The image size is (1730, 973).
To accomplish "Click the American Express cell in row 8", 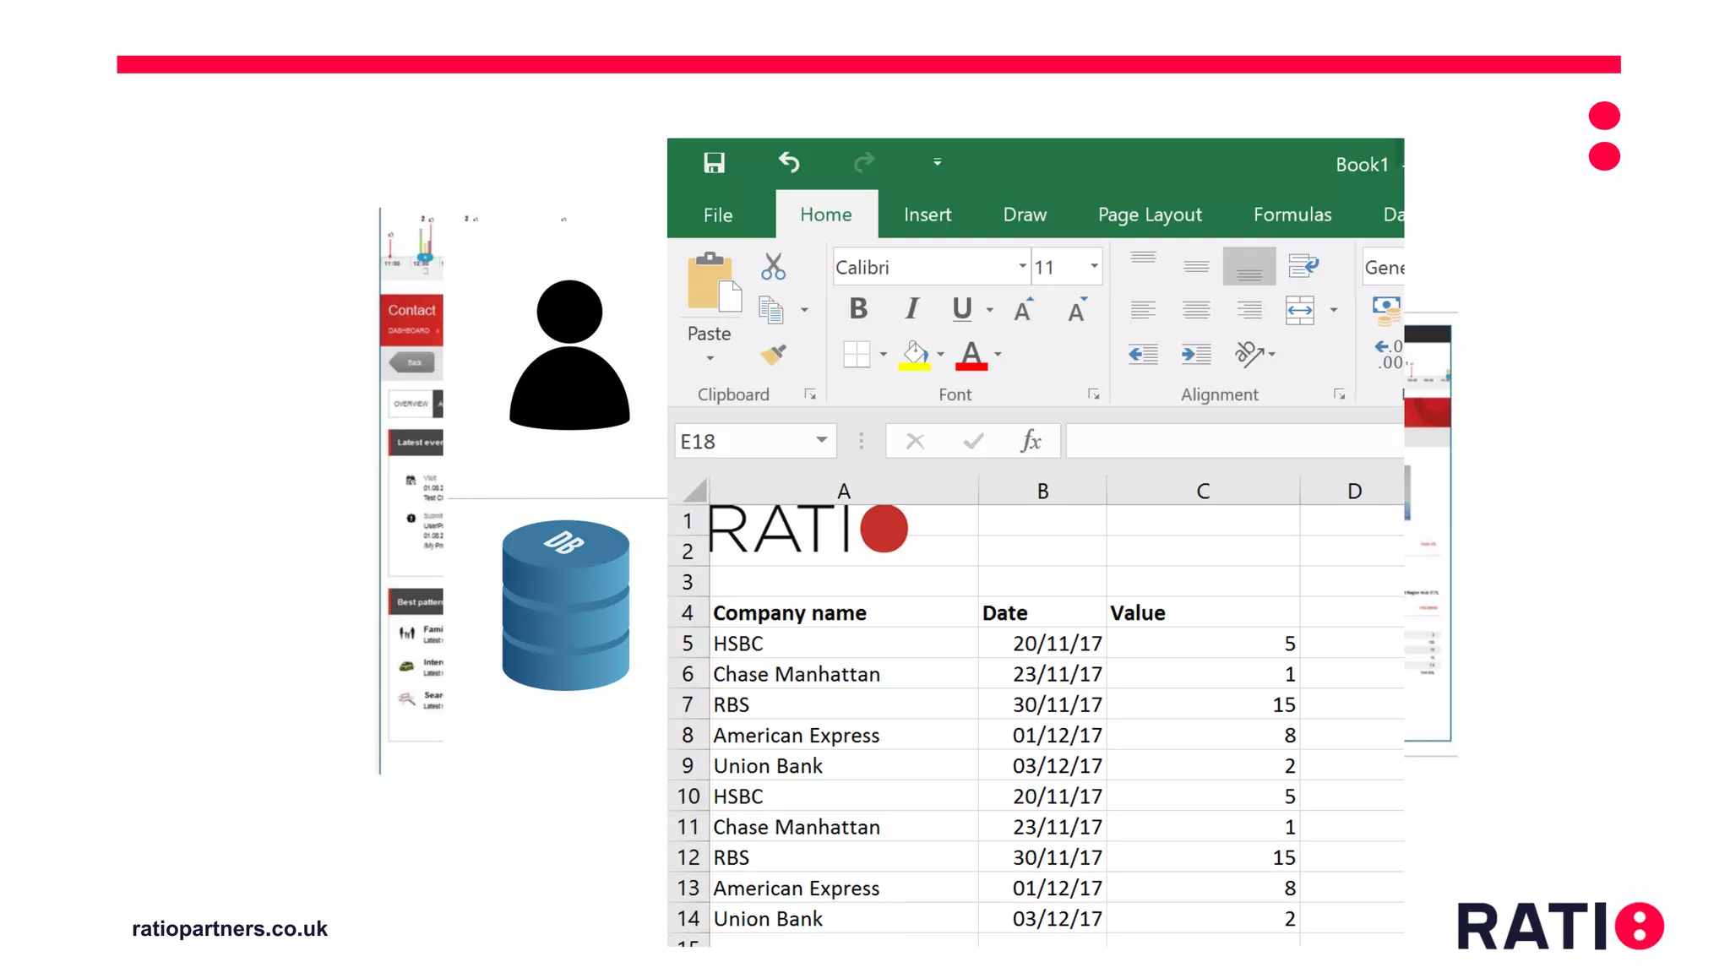I will (x=843, y=736).
